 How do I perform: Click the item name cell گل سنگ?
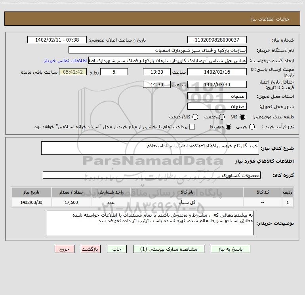tap(187, 202)
